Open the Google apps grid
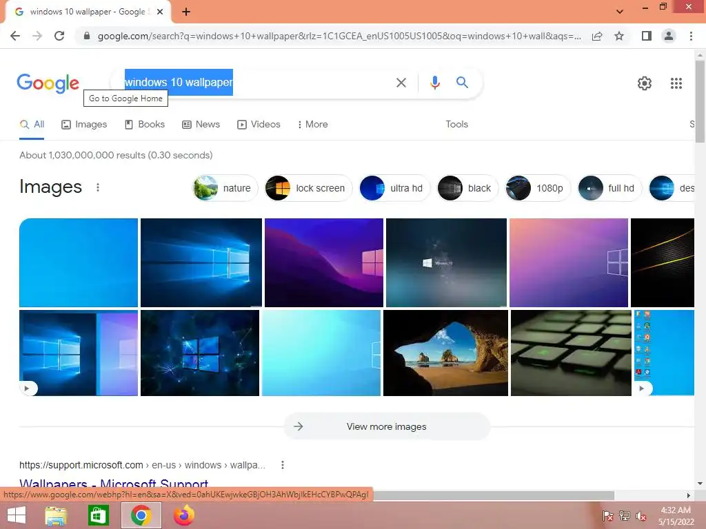 click(x=676, y=83)
